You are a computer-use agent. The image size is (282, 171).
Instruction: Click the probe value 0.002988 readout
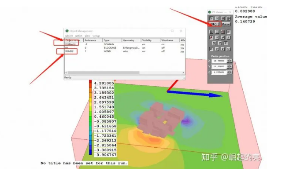(x=245, y=11)
